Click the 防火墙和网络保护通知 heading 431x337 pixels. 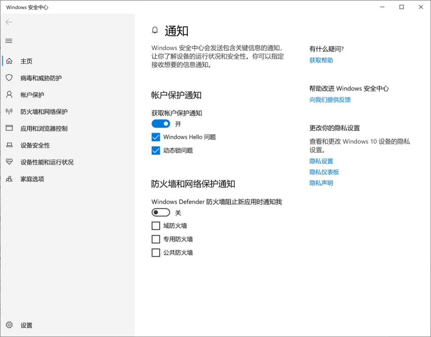tap(193, 184)
